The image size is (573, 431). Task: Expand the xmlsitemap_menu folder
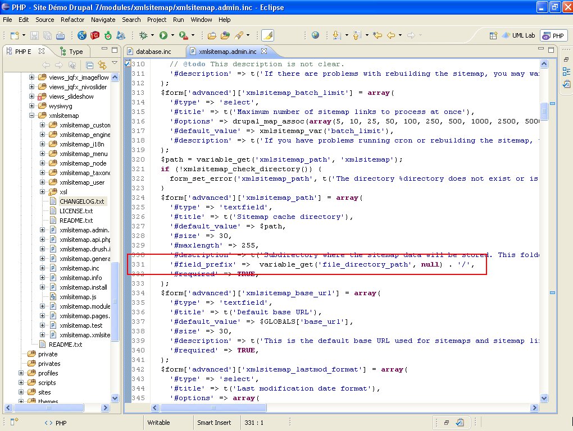[x=42, y=154]
